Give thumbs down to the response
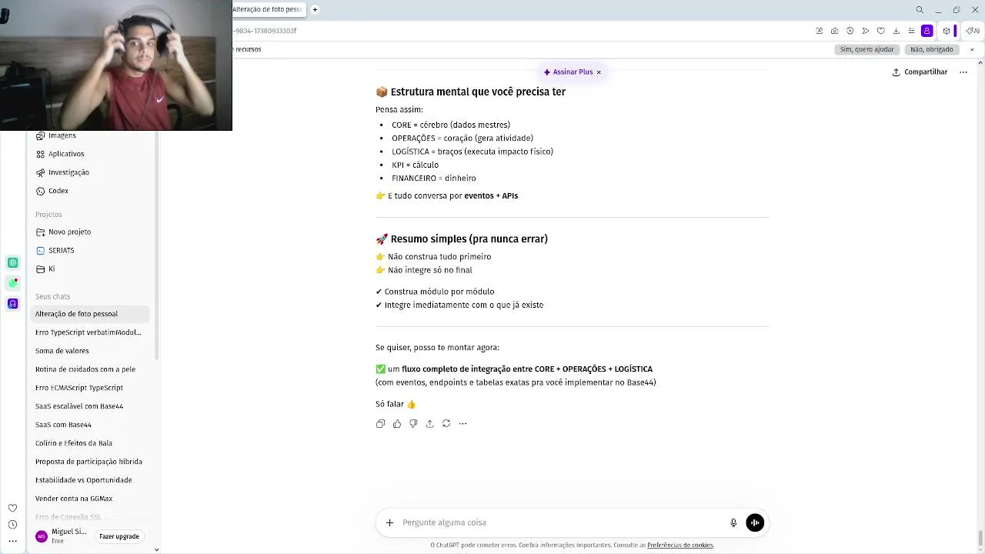The height and width of the screenshot is (554, 985). [413, 424]
